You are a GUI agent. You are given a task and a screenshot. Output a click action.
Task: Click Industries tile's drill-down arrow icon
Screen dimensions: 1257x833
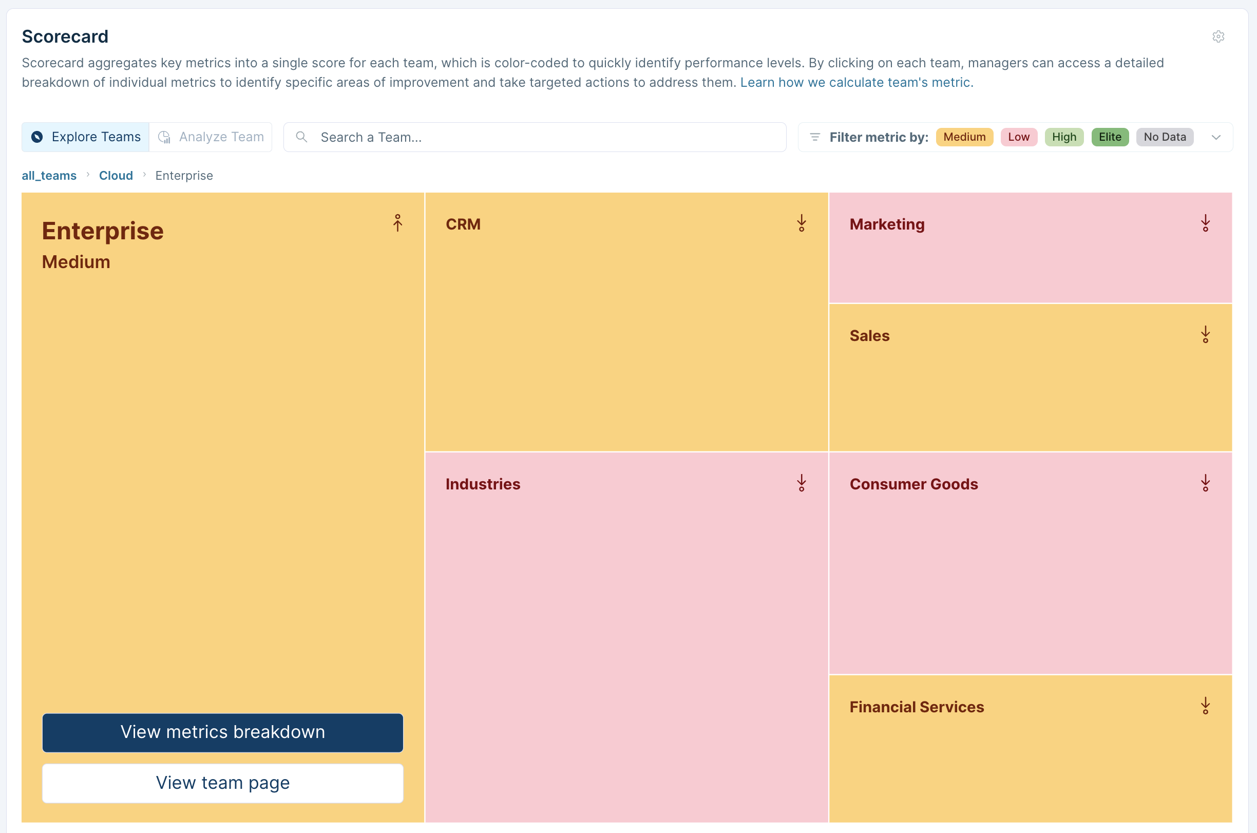tap(802, 483)
